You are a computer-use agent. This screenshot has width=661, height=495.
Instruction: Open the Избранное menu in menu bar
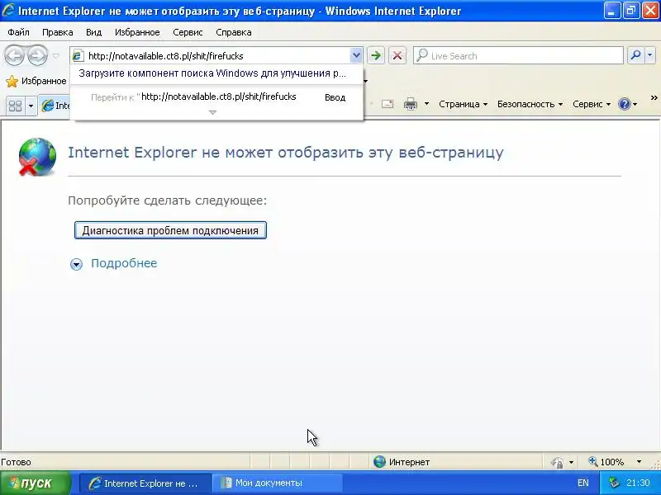[137, 32]
